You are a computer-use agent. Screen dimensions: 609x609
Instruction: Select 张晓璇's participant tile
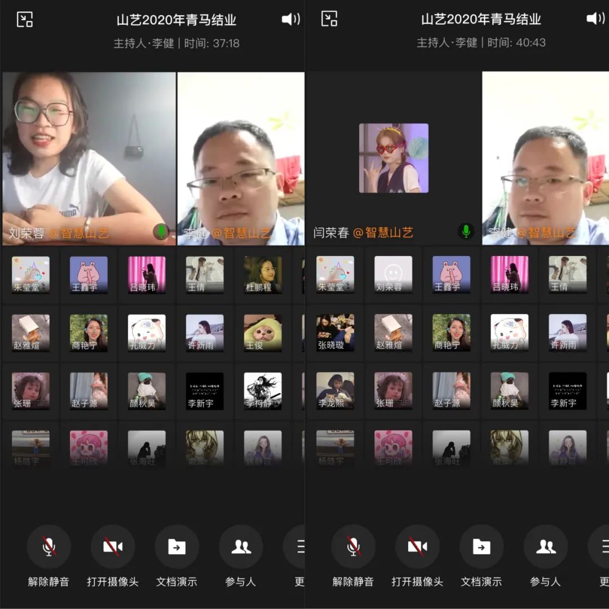[x=335, y=333]
